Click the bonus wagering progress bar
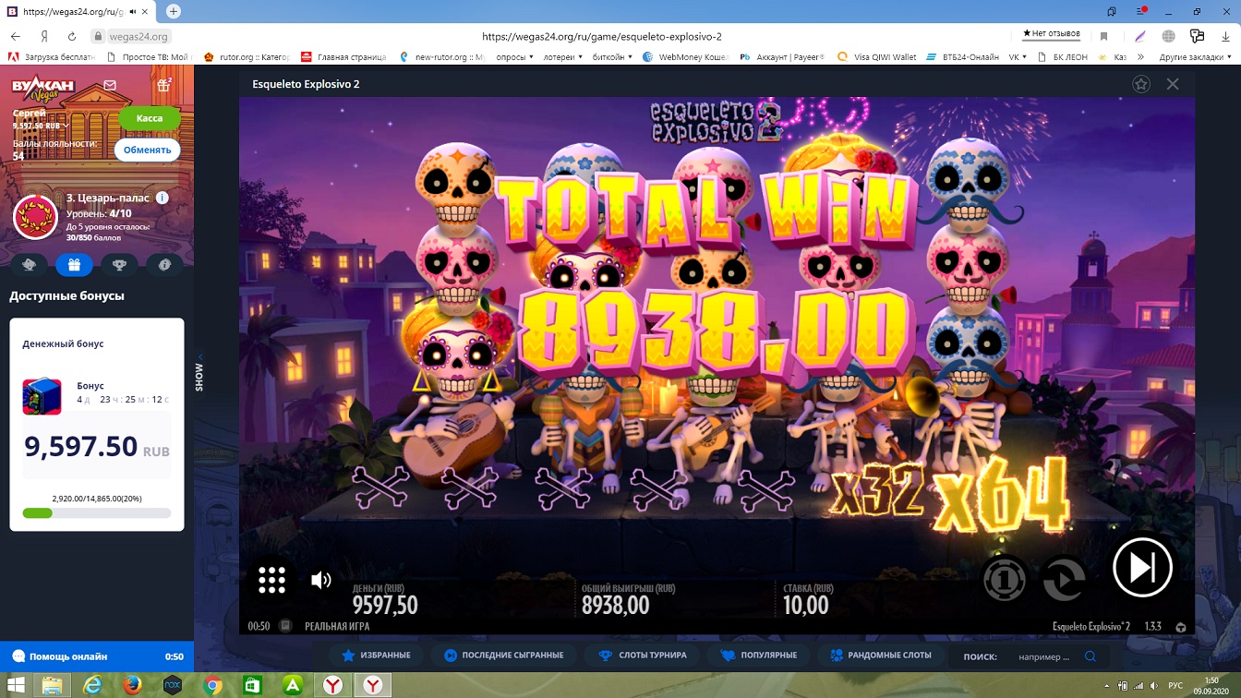The image size is (1241, 698). click(97, 513)
